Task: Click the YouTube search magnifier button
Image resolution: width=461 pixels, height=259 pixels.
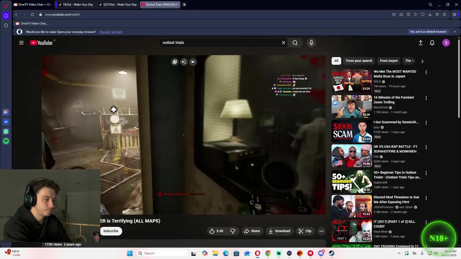Action: (295, 43)
